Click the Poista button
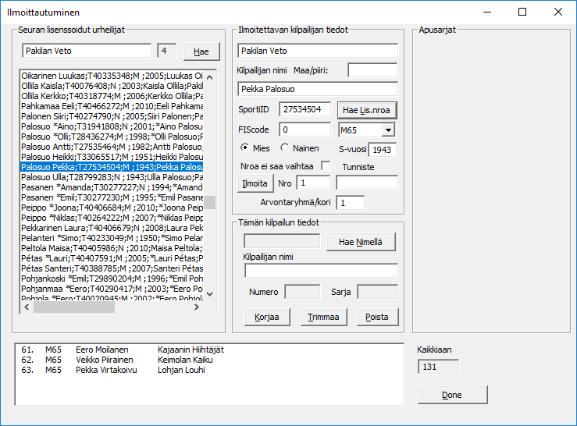The height and width of the screenshot is (426, 577). [x=378, y=317]
